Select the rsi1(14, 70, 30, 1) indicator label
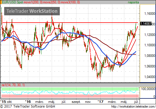 [13, 85]
